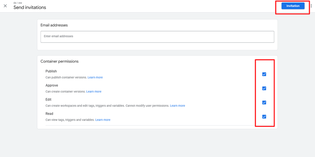Click Learn more beside Read description
315x157 pixels.
coord(103,120)
